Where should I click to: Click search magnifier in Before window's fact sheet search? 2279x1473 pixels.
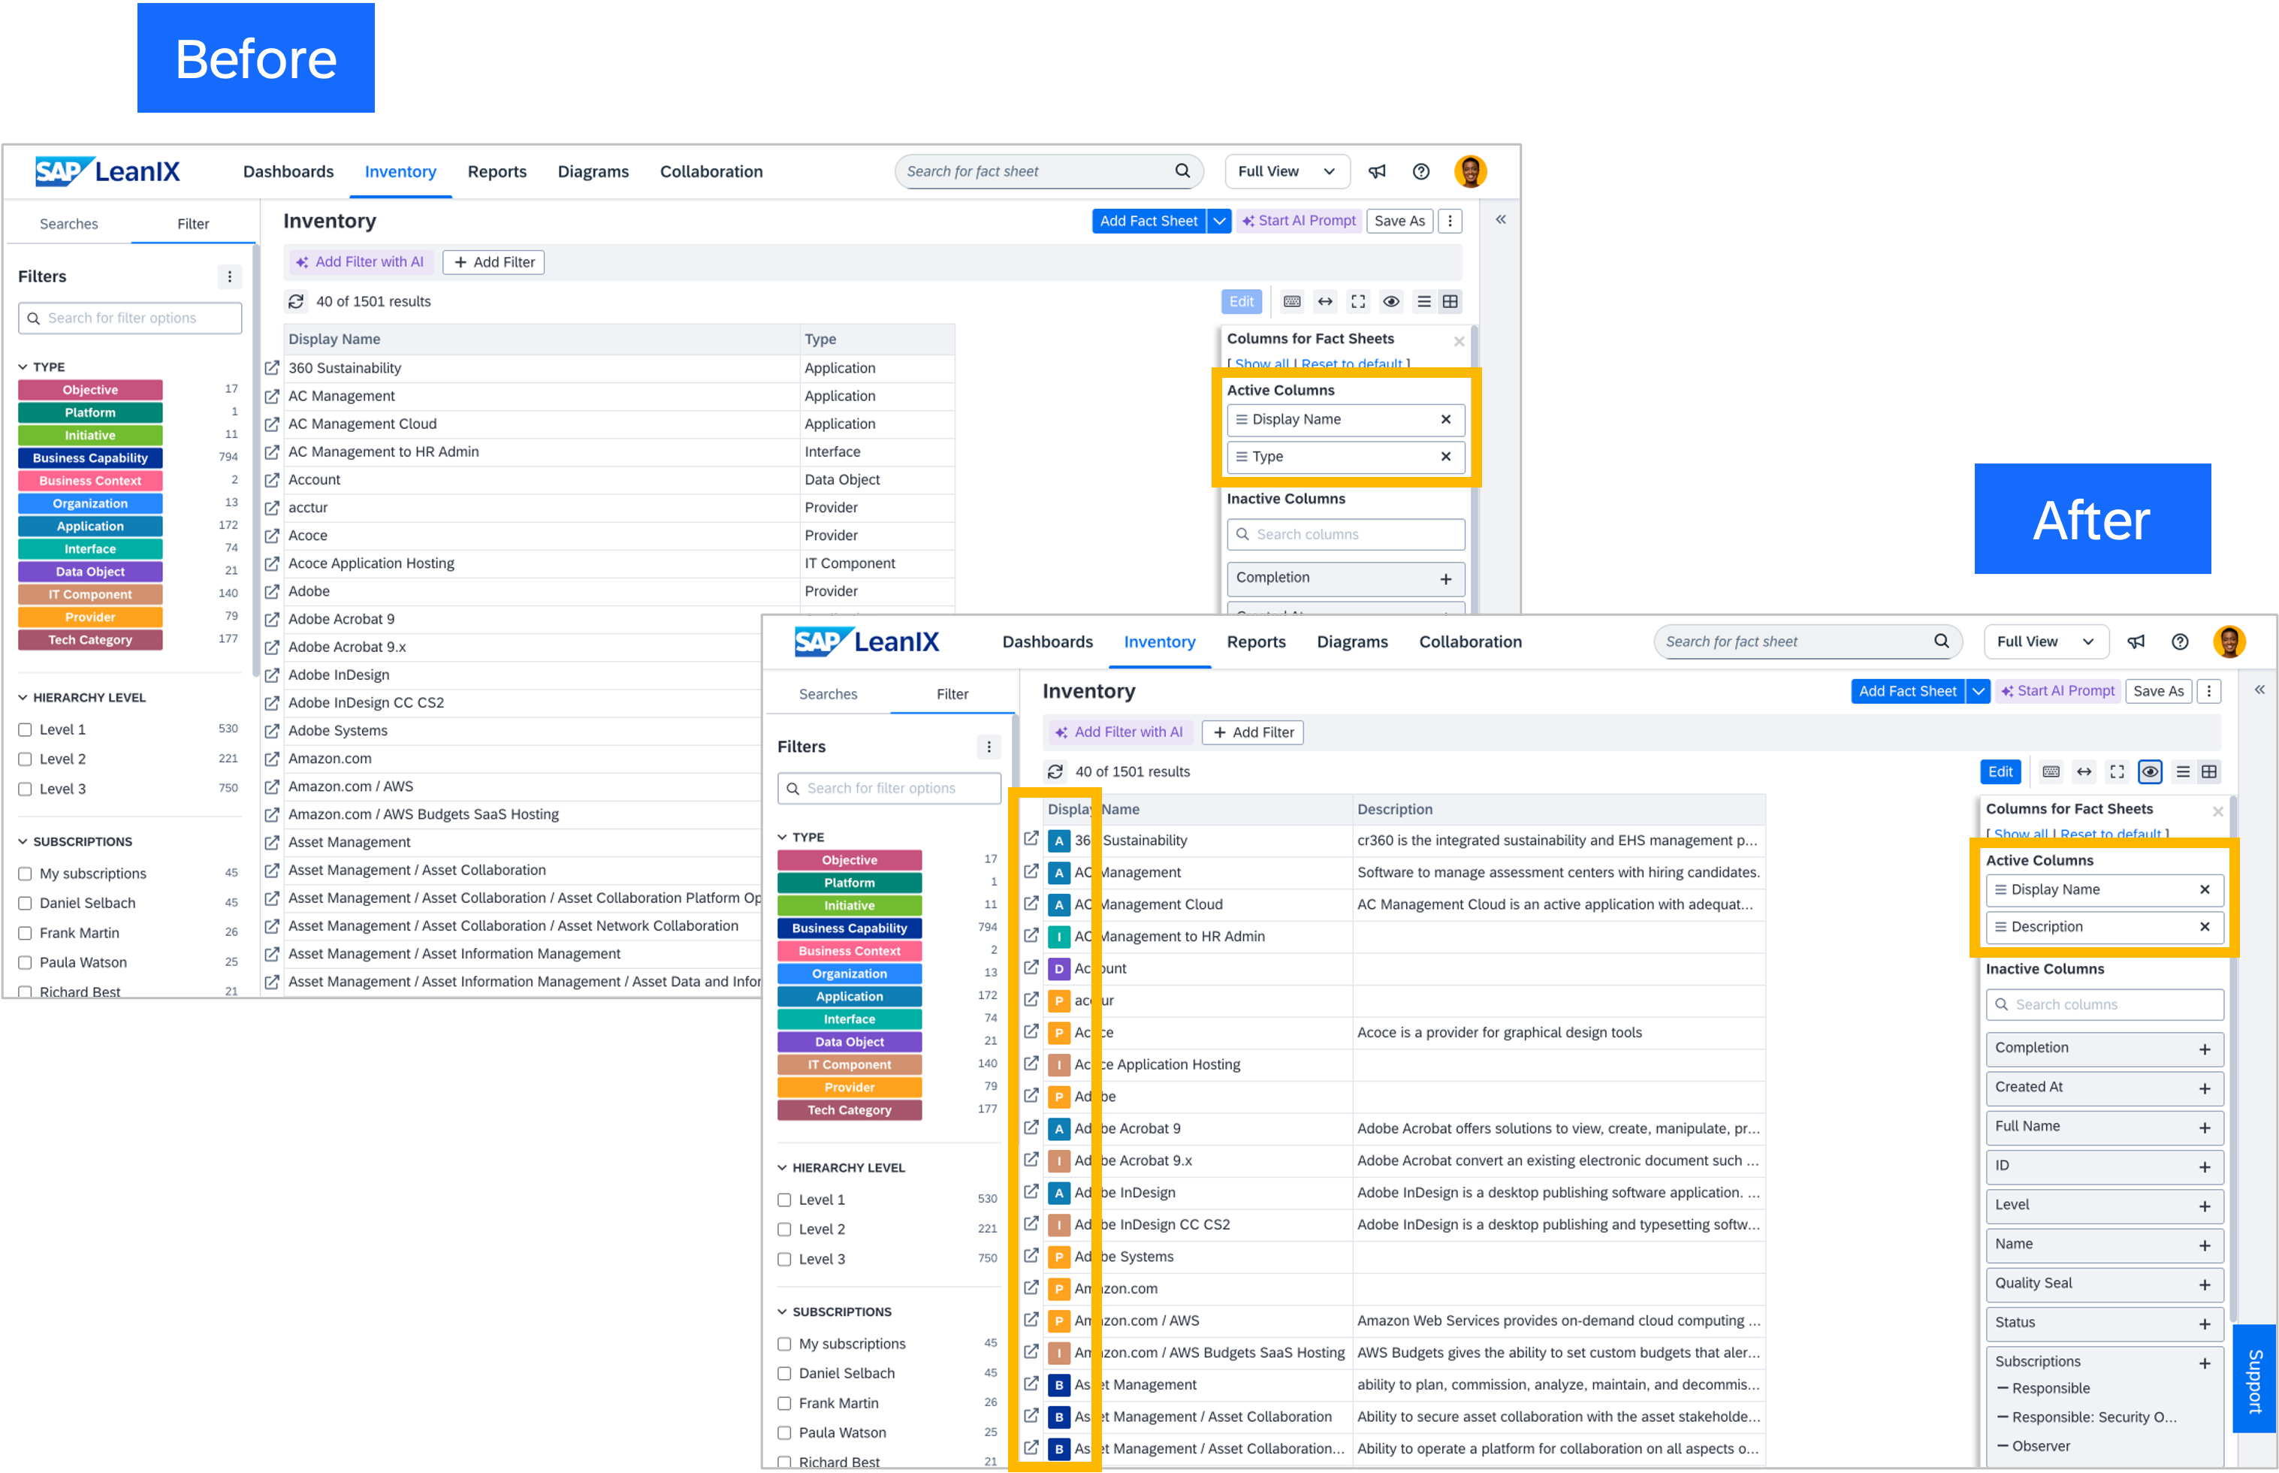[x=1183, y=171]
